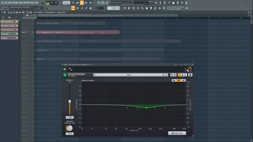The width and height of the screenshot is (253, 142).
Task: Open the EDIT menu
Action: click(x=6, y=3)
